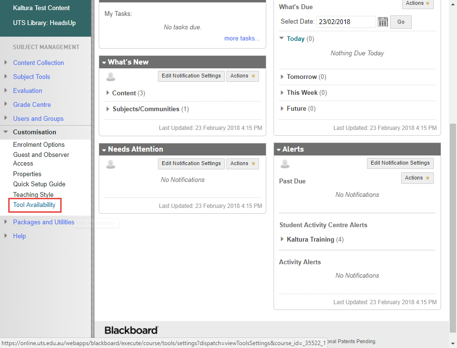Expand the Content Collection menu arrow
Viewport: 457px width, 348px height.
coord(6,63)
